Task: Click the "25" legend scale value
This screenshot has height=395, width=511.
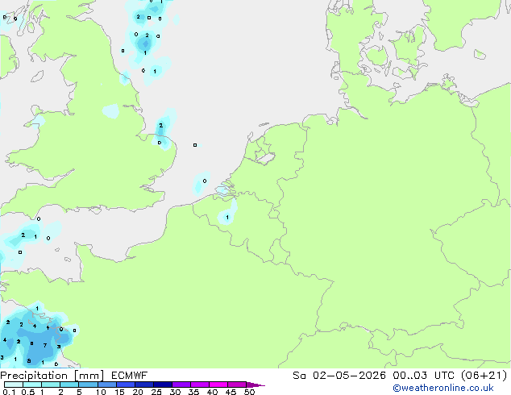Action: point(156,392)
